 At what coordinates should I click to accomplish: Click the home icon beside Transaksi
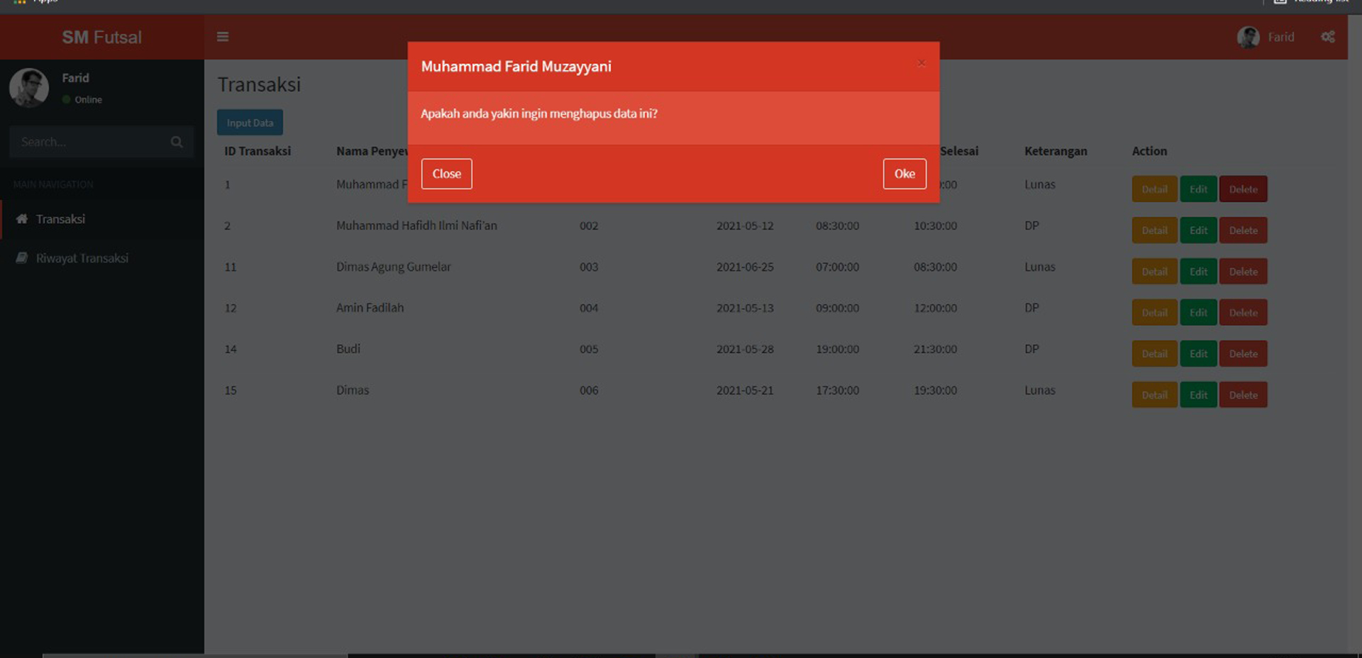(22, 218)
